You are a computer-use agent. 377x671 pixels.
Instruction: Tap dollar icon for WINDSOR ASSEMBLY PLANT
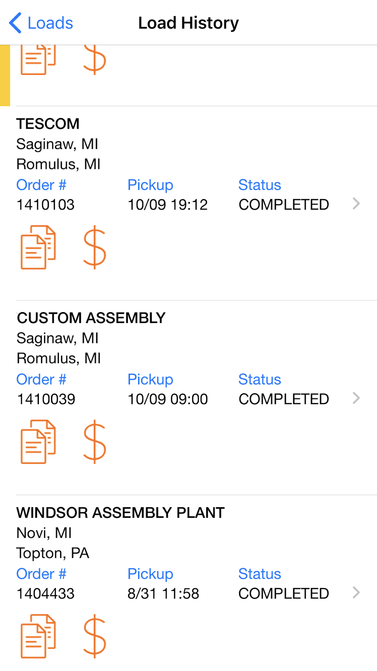[x=95, y=636]
